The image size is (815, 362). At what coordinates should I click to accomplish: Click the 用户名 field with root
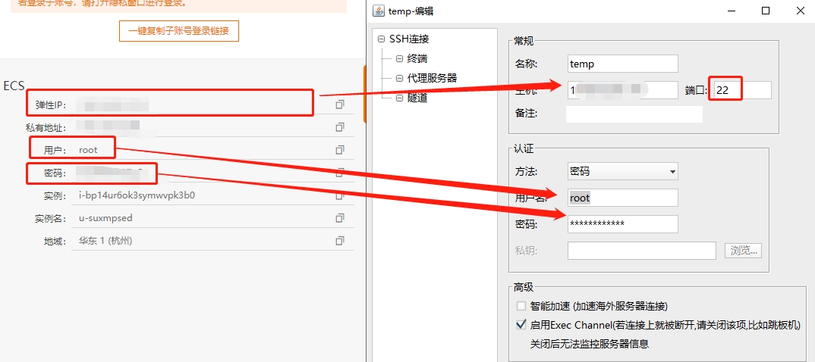[622, 198]
